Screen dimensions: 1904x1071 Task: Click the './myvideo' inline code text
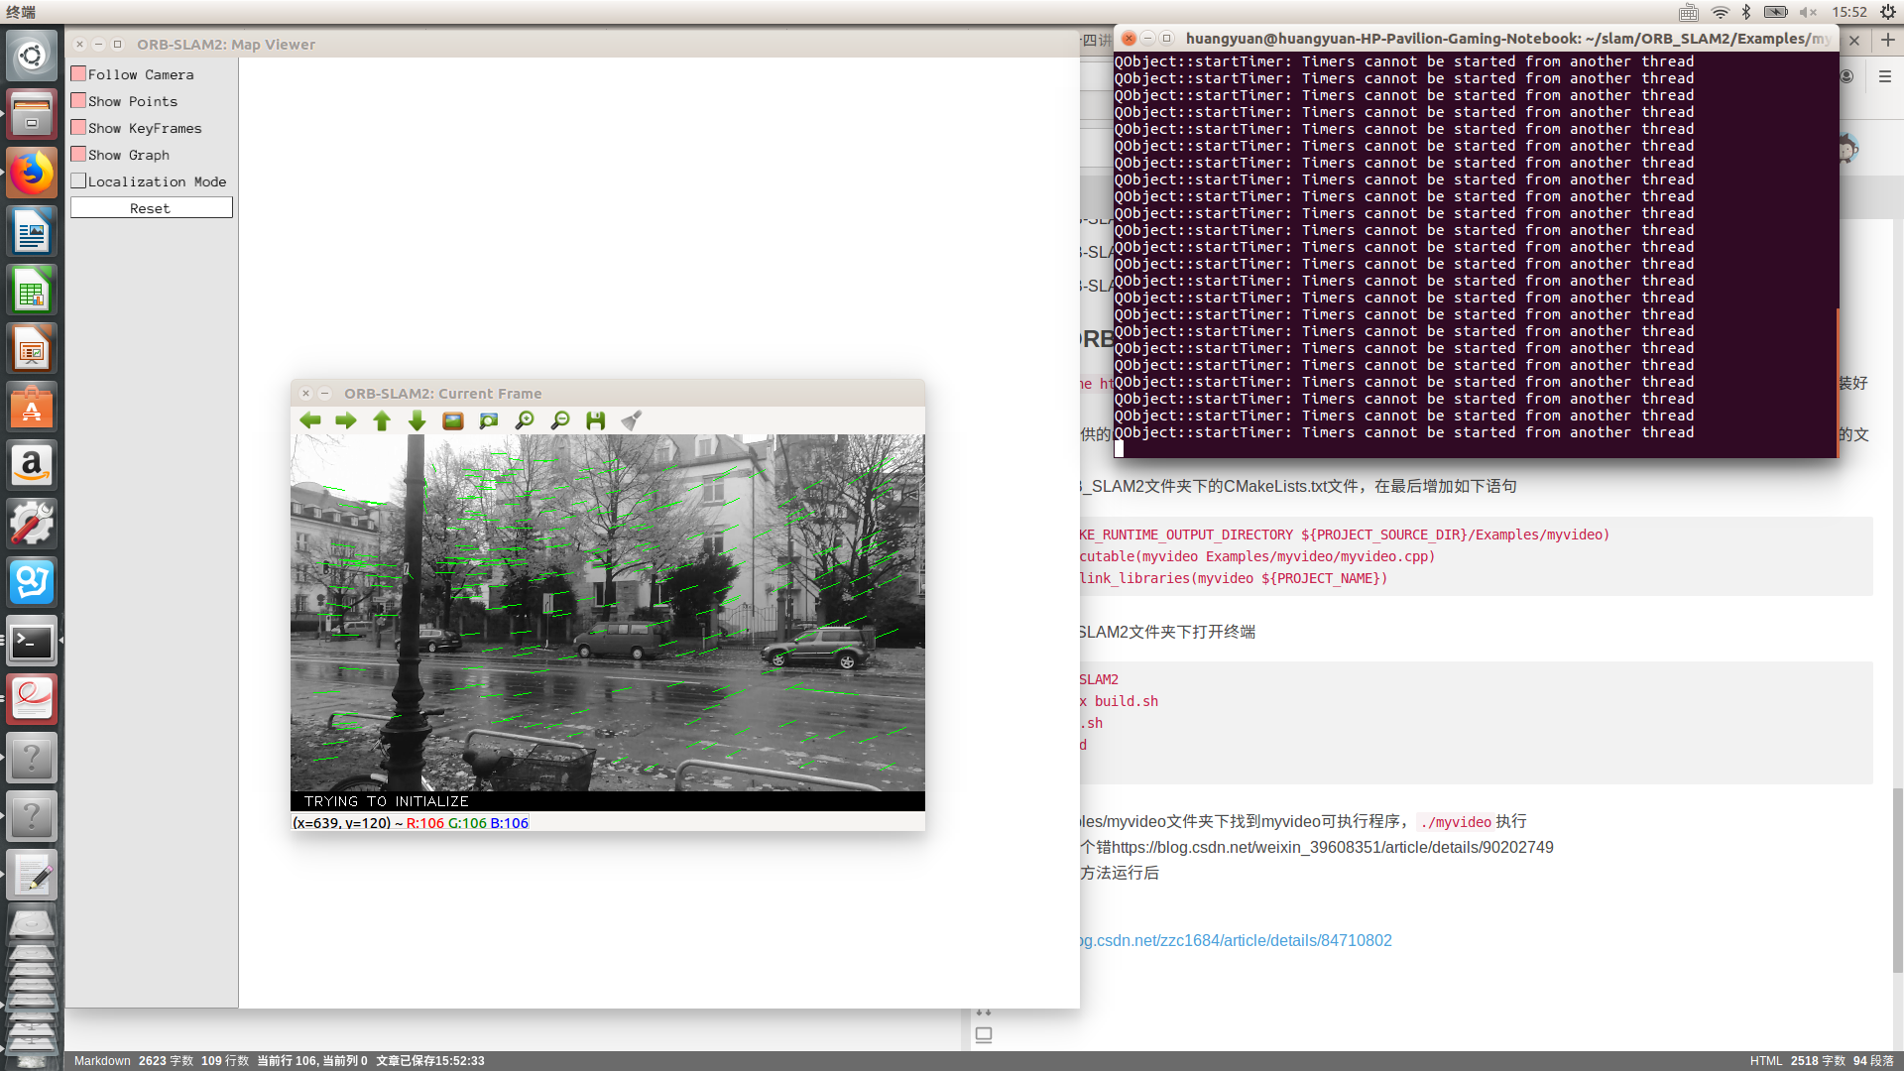(x=1455, y=822)
